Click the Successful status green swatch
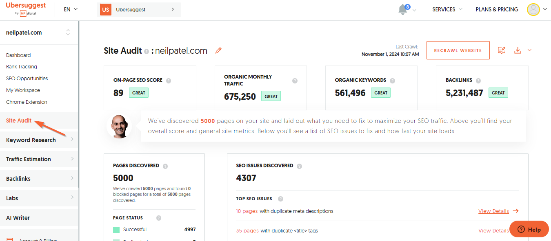The height and width of the screenshot is (241, 551). tap(116, 230)
